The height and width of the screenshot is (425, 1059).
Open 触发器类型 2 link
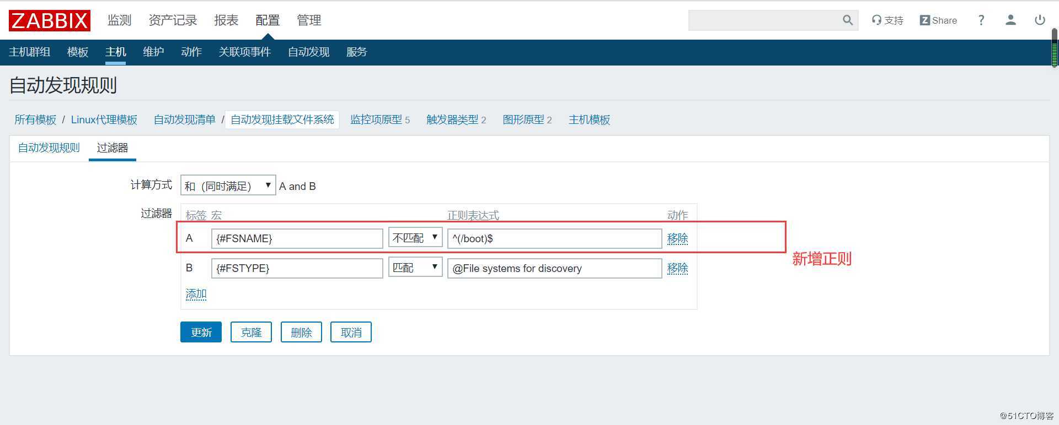(456, 119)
